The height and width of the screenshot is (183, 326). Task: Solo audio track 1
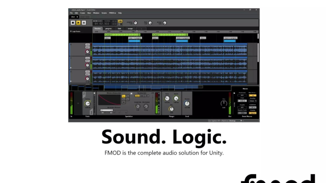click(88, 58)
